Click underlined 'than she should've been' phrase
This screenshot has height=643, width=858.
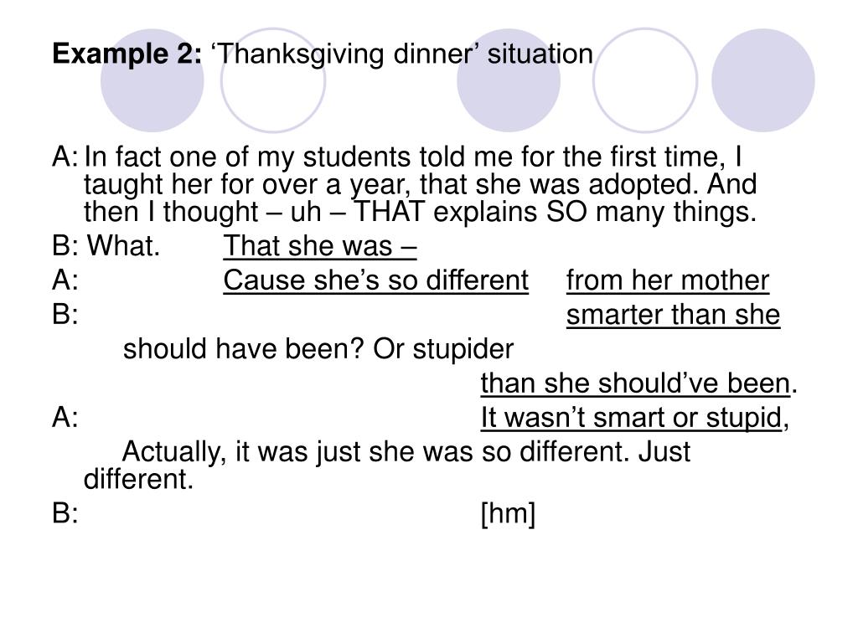636,383
